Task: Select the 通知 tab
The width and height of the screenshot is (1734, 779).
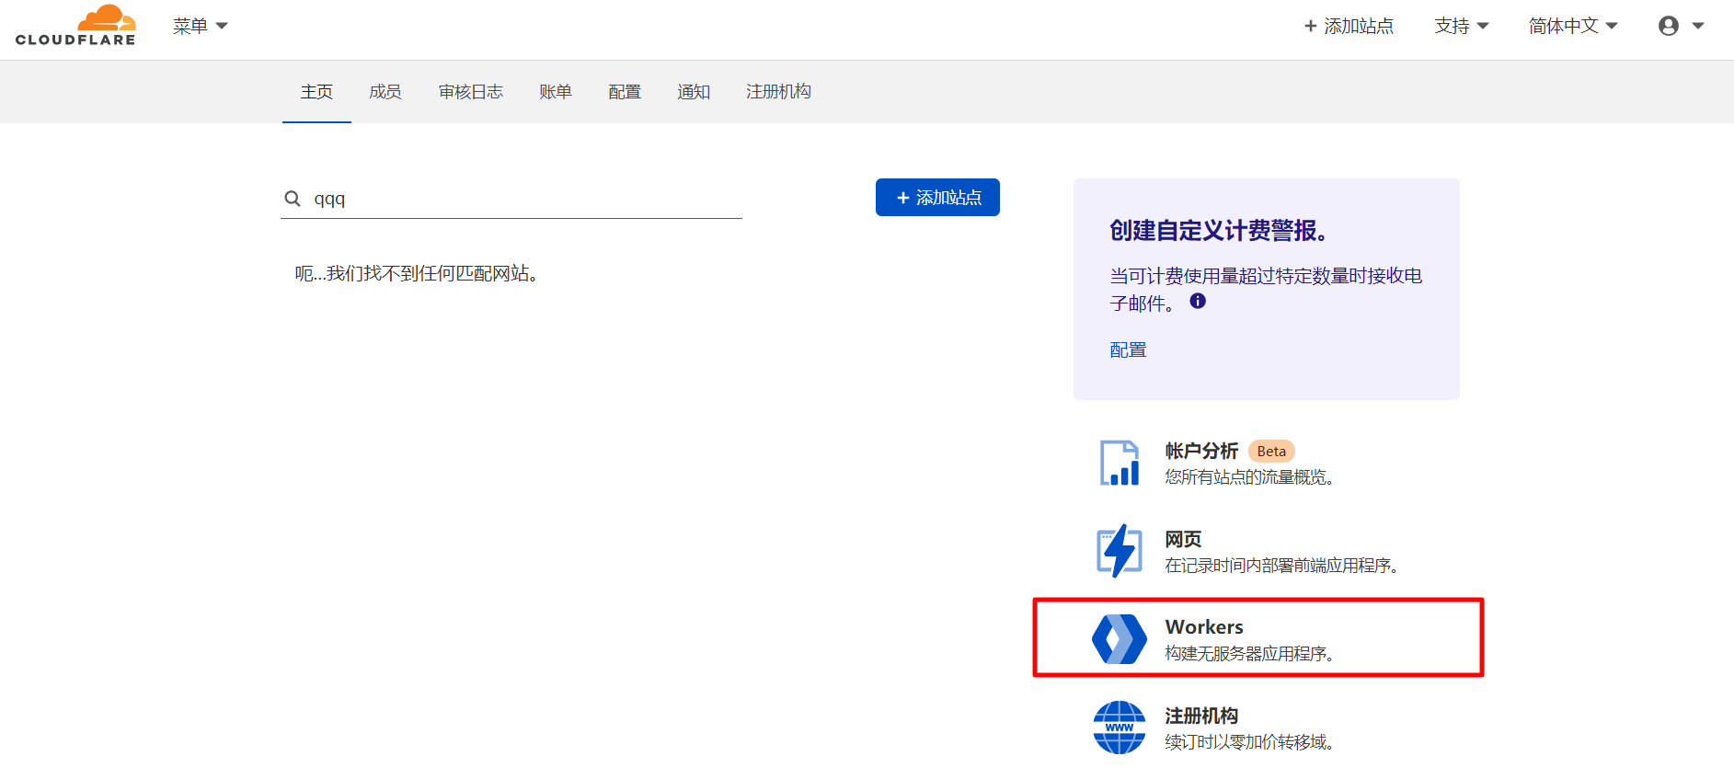Action: [693, 92]
